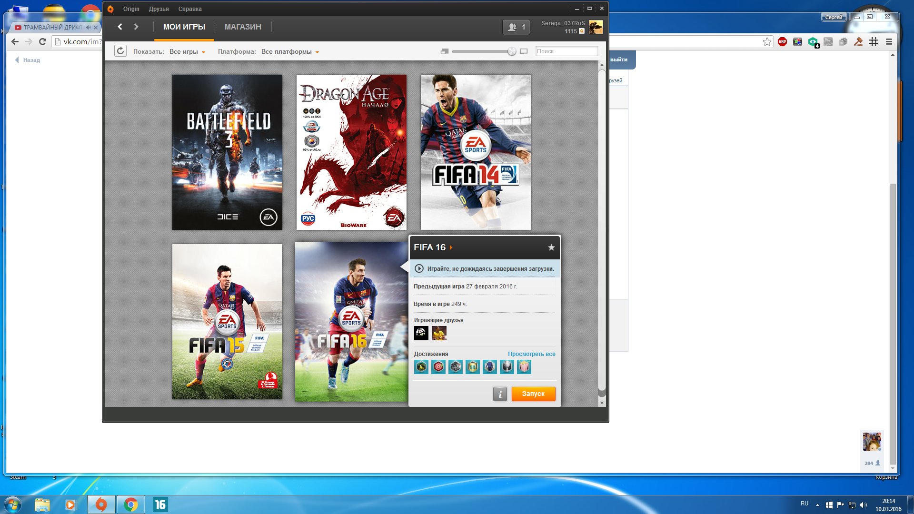Bookmark the page with Chrome star icon
The height and width of the screenshot is (514, 914).
767,42
